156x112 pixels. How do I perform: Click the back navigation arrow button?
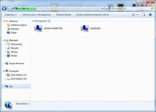4,8
